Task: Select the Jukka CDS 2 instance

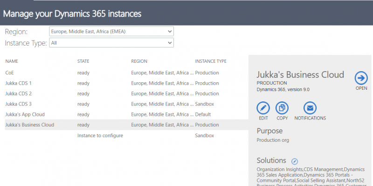Action: click(126, 94)
